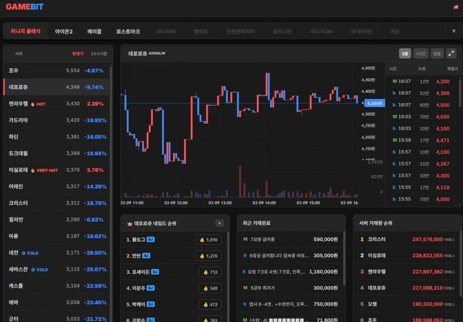Select the 하딘 server row
The width and height of the screenshot is (463, 322).
[x=56, y=137]
